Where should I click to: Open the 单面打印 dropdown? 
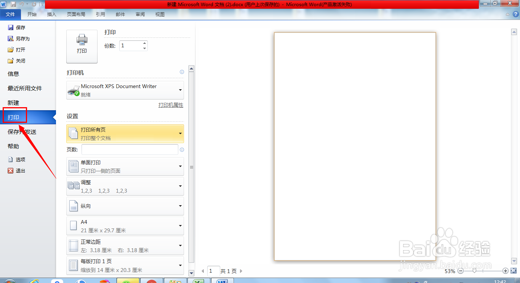(x=125, y=166)
